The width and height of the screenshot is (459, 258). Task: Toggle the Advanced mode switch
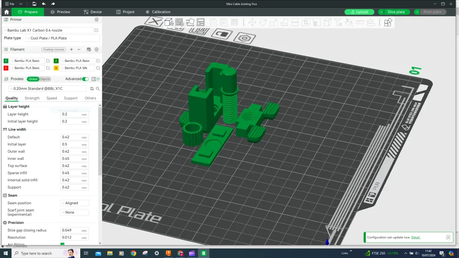(x=85, y=79)
